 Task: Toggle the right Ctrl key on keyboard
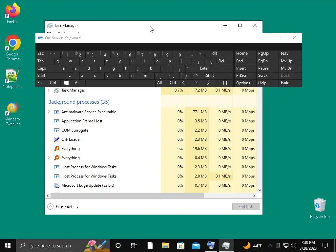tap(174, 83)
